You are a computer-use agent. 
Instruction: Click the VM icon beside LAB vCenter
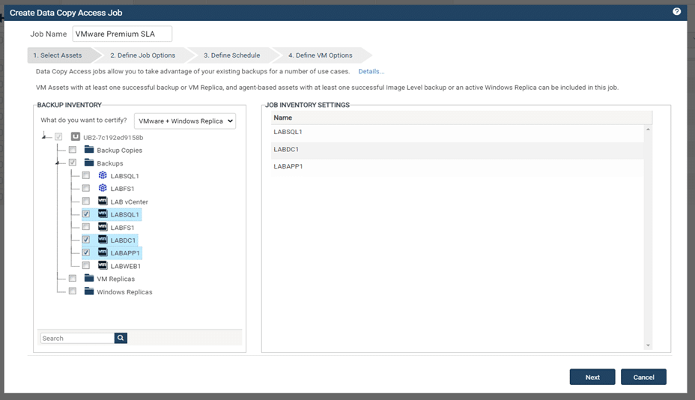click(x=103, y=201)
